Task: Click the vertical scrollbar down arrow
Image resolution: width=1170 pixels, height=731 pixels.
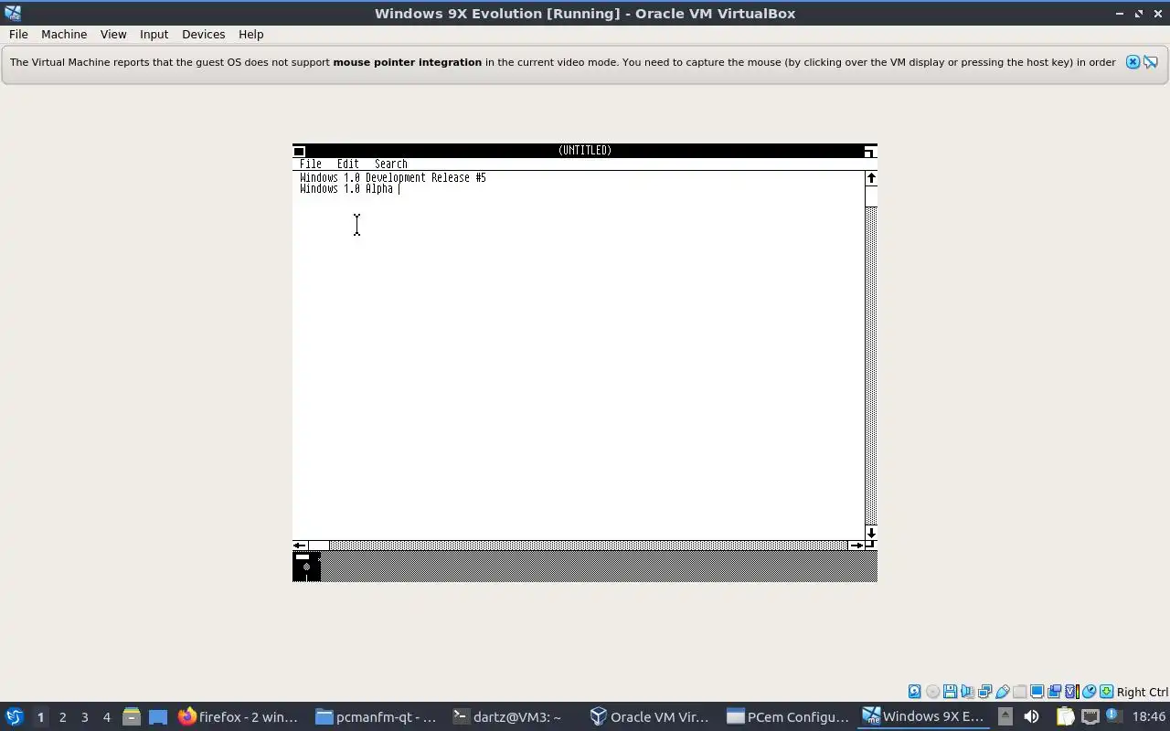Action: click(871, 533)
